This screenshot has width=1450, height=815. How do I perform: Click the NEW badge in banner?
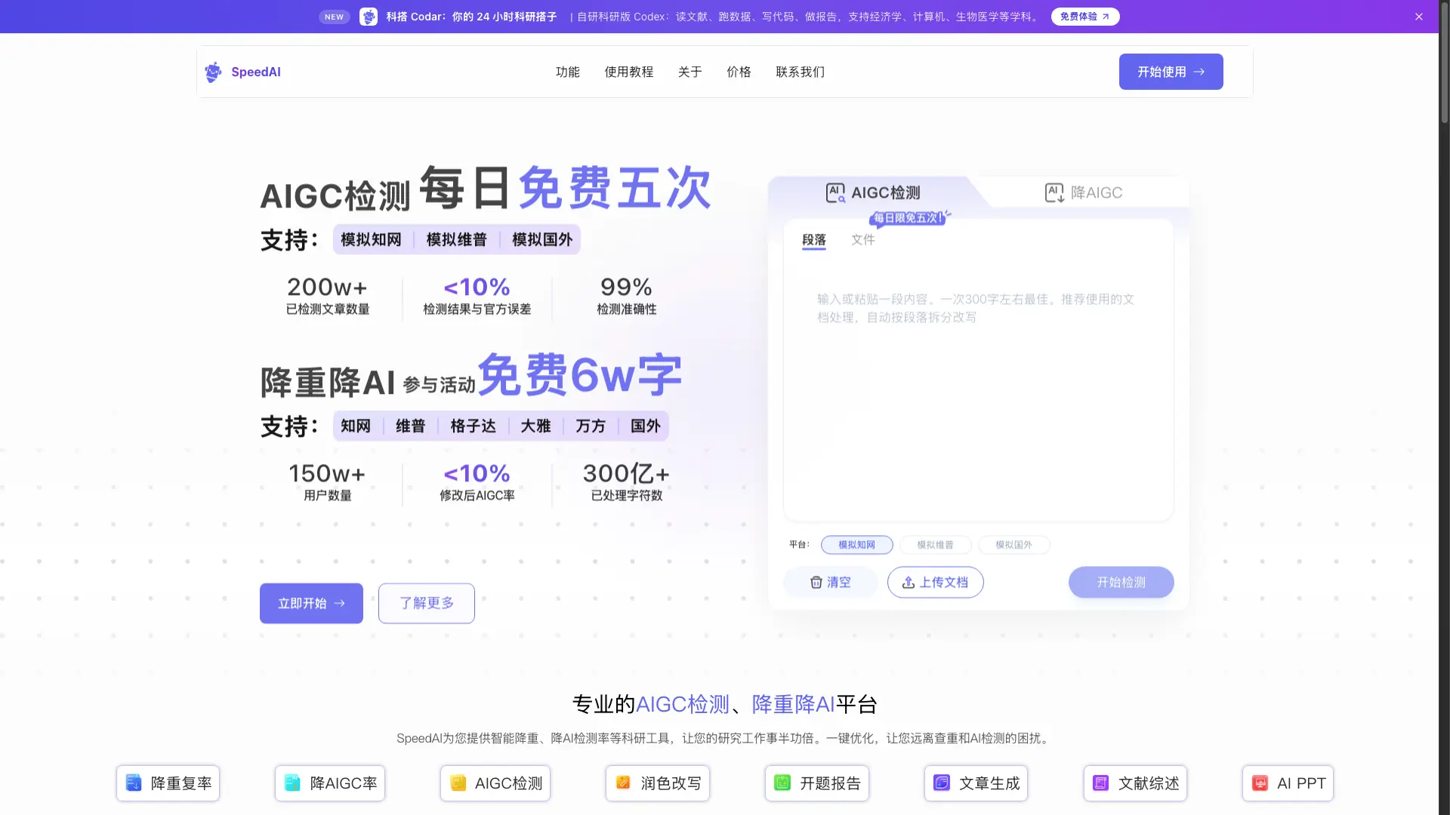click(334, 17)
